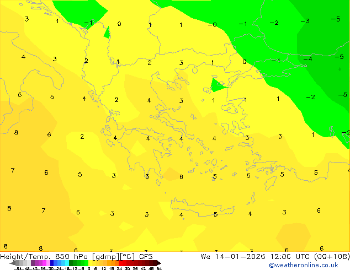350x270 pixels.
Task: Click the -0 temperature value on the map
Action: tap(213, 24)
